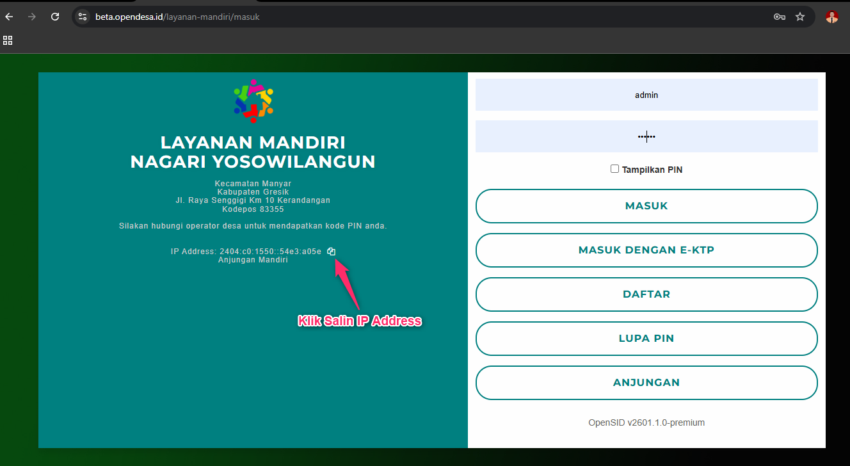The height and width of the screenshot is (466, 850).
Task: Focus the username field containing admin
Action: point(646,95)
